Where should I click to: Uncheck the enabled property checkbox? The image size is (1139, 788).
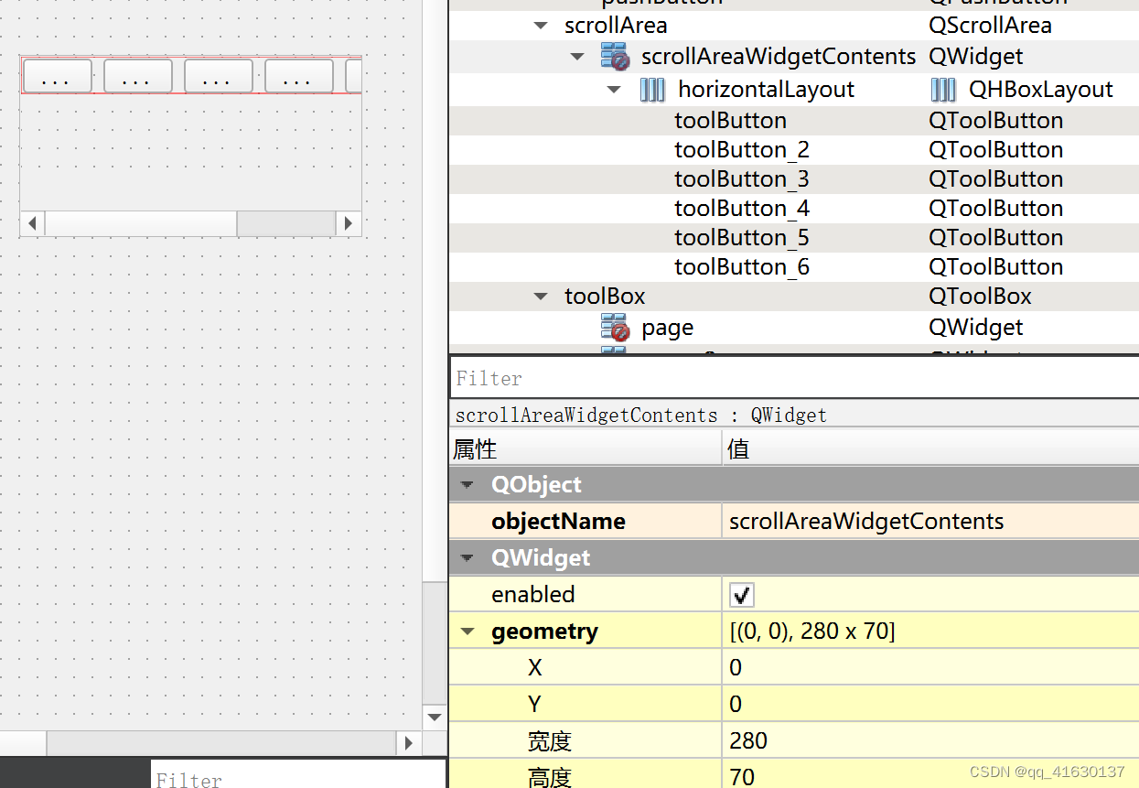point(741,594)
